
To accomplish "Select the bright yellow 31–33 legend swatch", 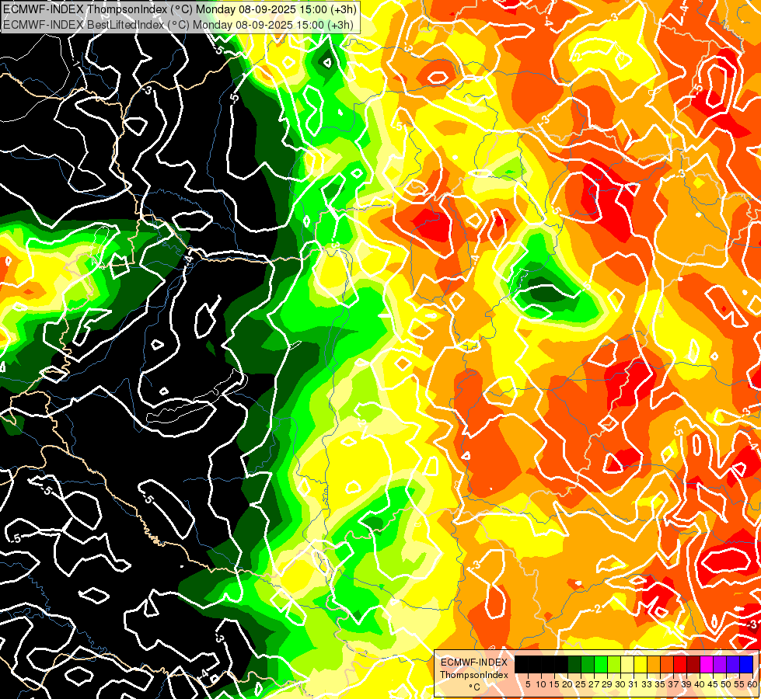I will click(640, 664).
